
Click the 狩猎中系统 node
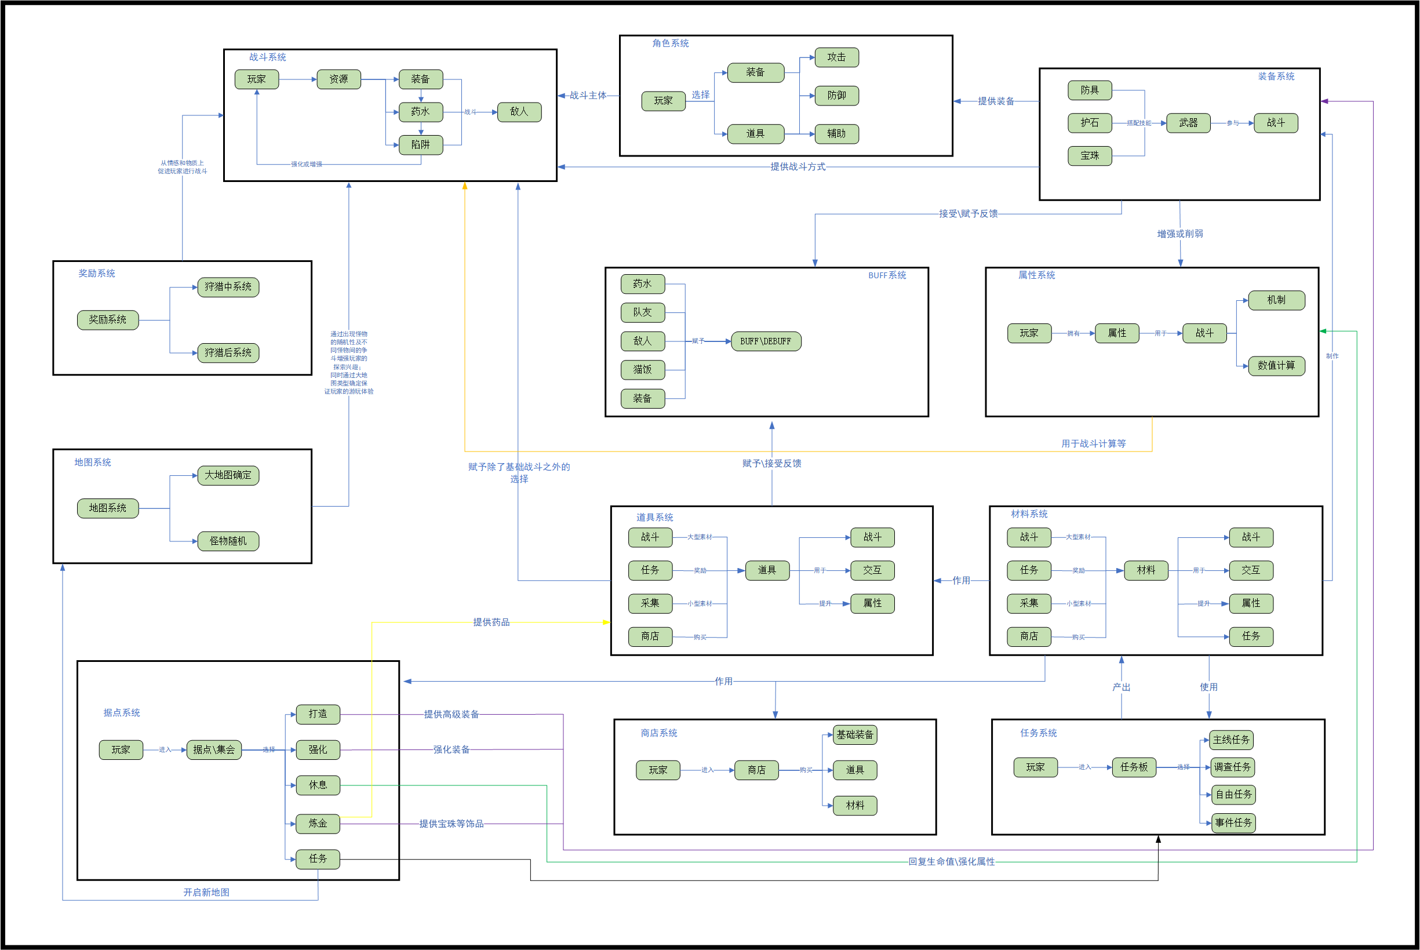228,286
